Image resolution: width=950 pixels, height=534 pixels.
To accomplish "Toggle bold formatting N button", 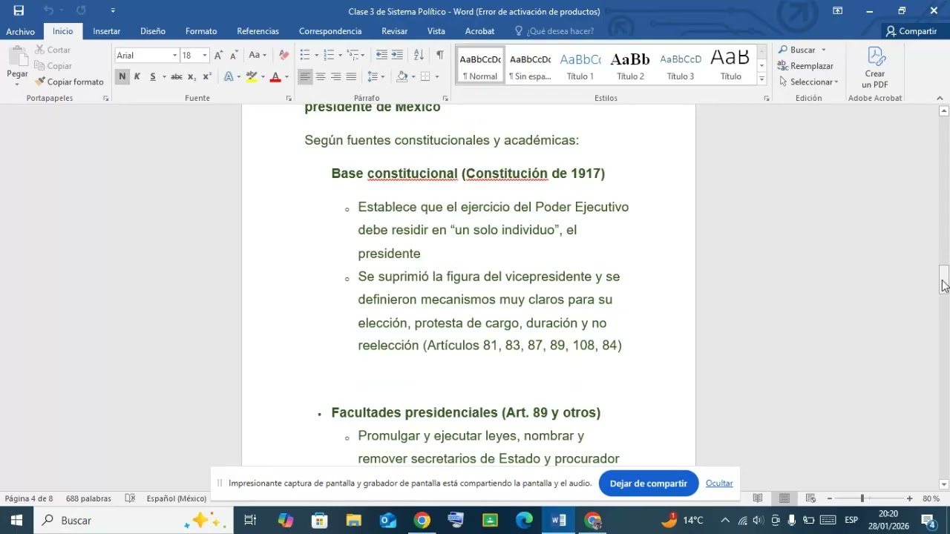I will tap(122, 76).
